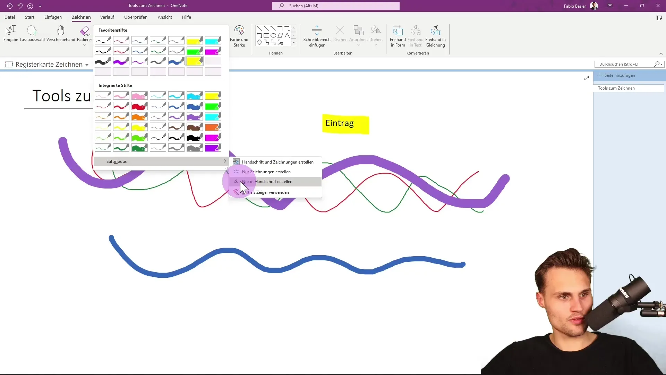Select the magenta favorite highlighter
666x375 pixels.
pos(213,51)
